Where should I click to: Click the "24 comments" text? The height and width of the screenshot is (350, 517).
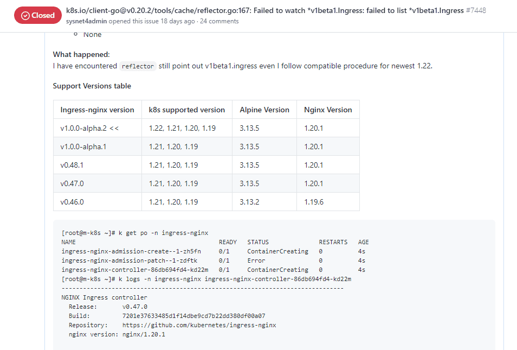point(219,21)
